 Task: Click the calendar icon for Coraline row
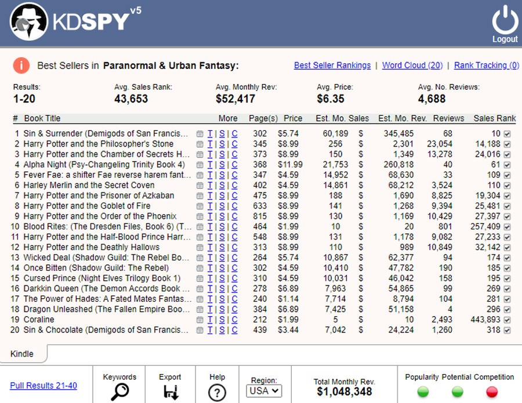tap(200, 320)
